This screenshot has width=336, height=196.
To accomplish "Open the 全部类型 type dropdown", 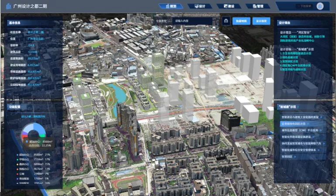I will [162, 21].
